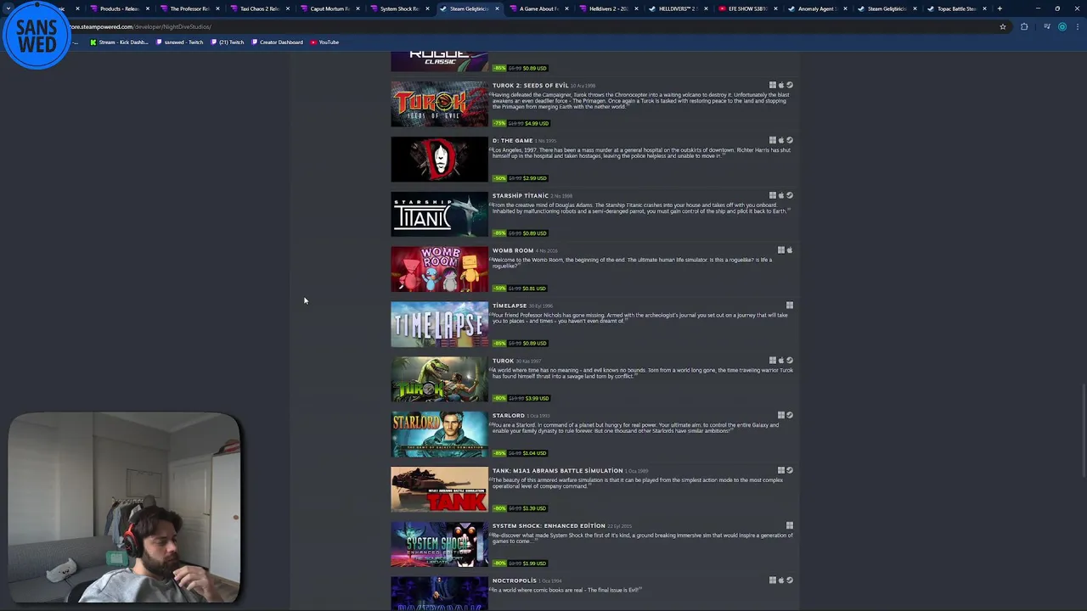Click the page vertical scrollbar thumb
This screenshot has width=1087, height=611.
coord(1083,430)
